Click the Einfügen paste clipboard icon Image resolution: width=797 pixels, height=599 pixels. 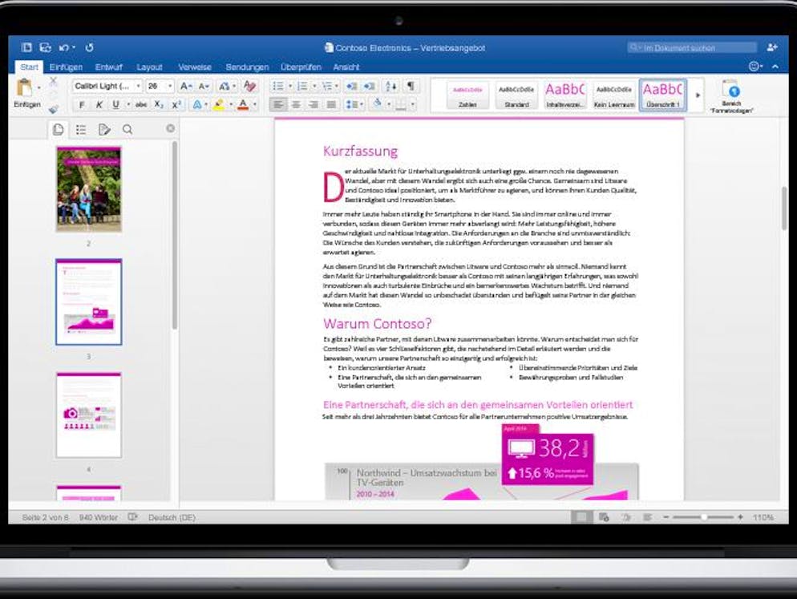pos(24,88)
